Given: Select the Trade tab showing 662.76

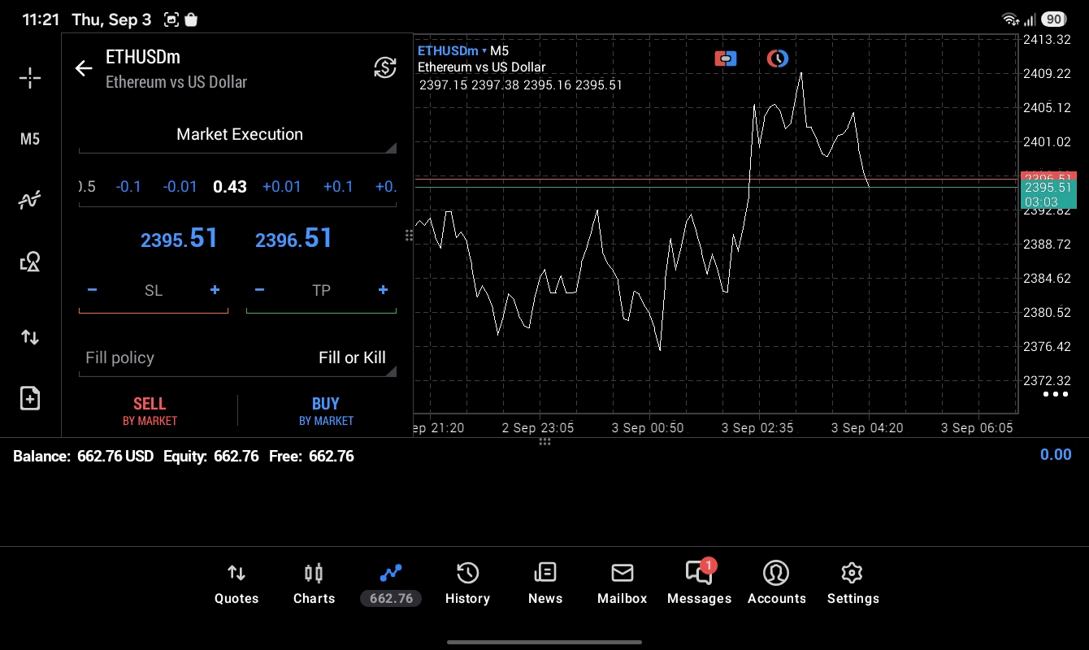Looking at the screenshot, I should click(x=391, y=584).
